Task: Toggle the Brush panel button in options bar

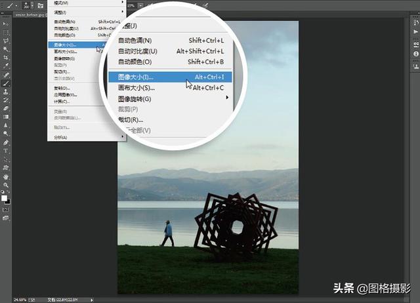Action: [41, 5]
